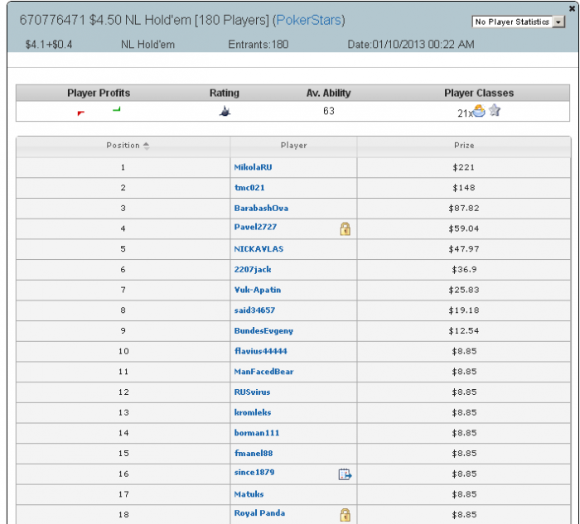
Task: Open Royal Panda player profile
Action: coord(259,513)
